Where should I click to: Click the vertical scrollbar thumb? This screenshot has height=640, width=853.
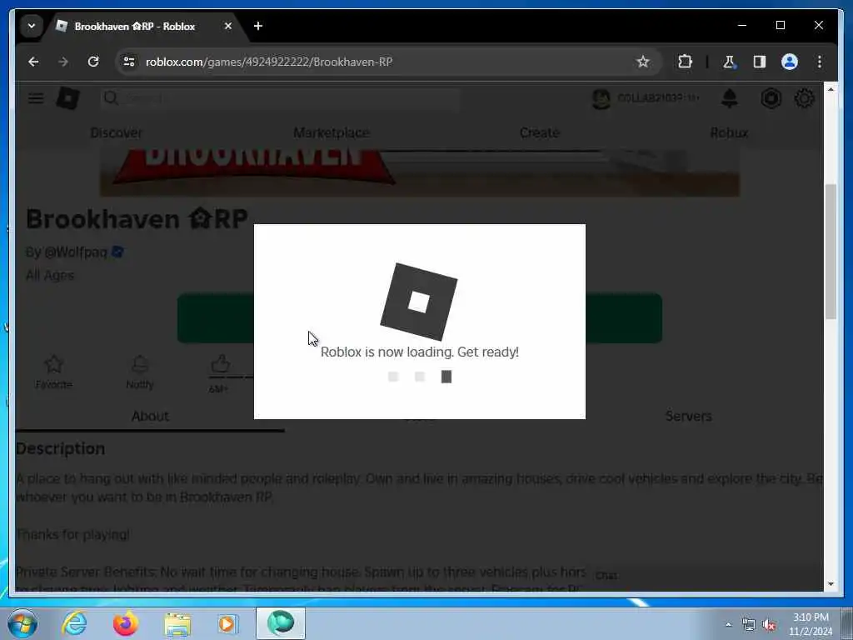[x=831, y=252]
